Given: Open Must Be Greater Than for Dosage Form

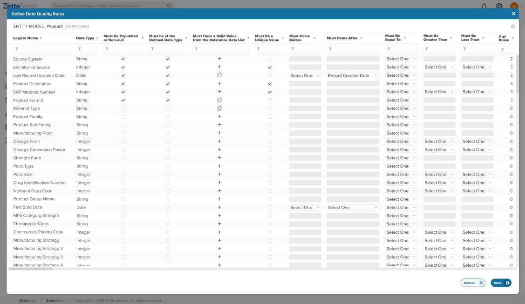Looking at the screenshot, I should pyautogui.click(x=439, y=142).
